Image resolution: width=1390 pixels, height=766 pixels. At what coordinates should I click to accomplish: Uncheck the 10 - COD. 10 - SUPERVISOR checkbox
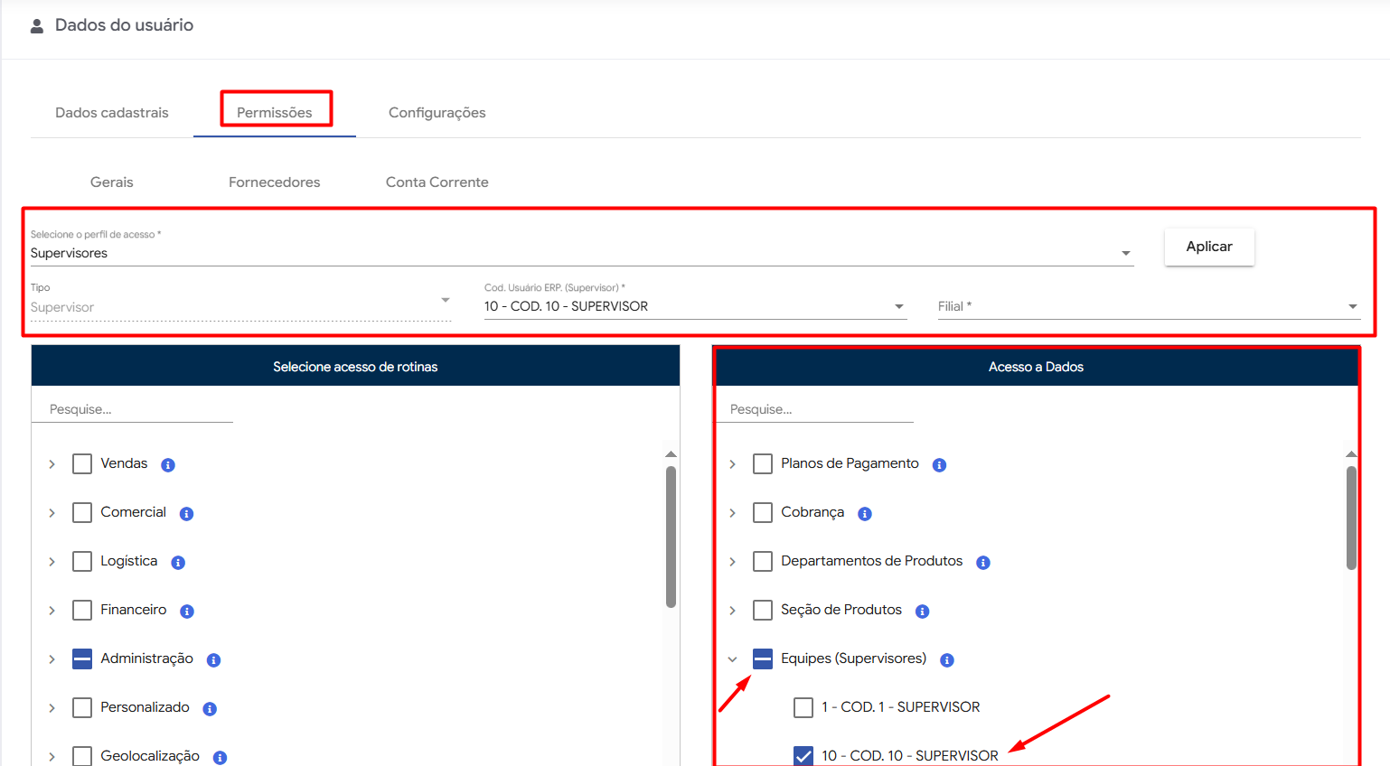pyautogui.click(x=803, y=756)
